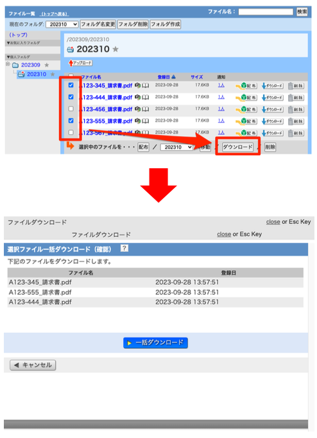Click download icon for A123-444_請求書.pdf row
The height and width of the screenshot is (438, 317).
point(272,98)
